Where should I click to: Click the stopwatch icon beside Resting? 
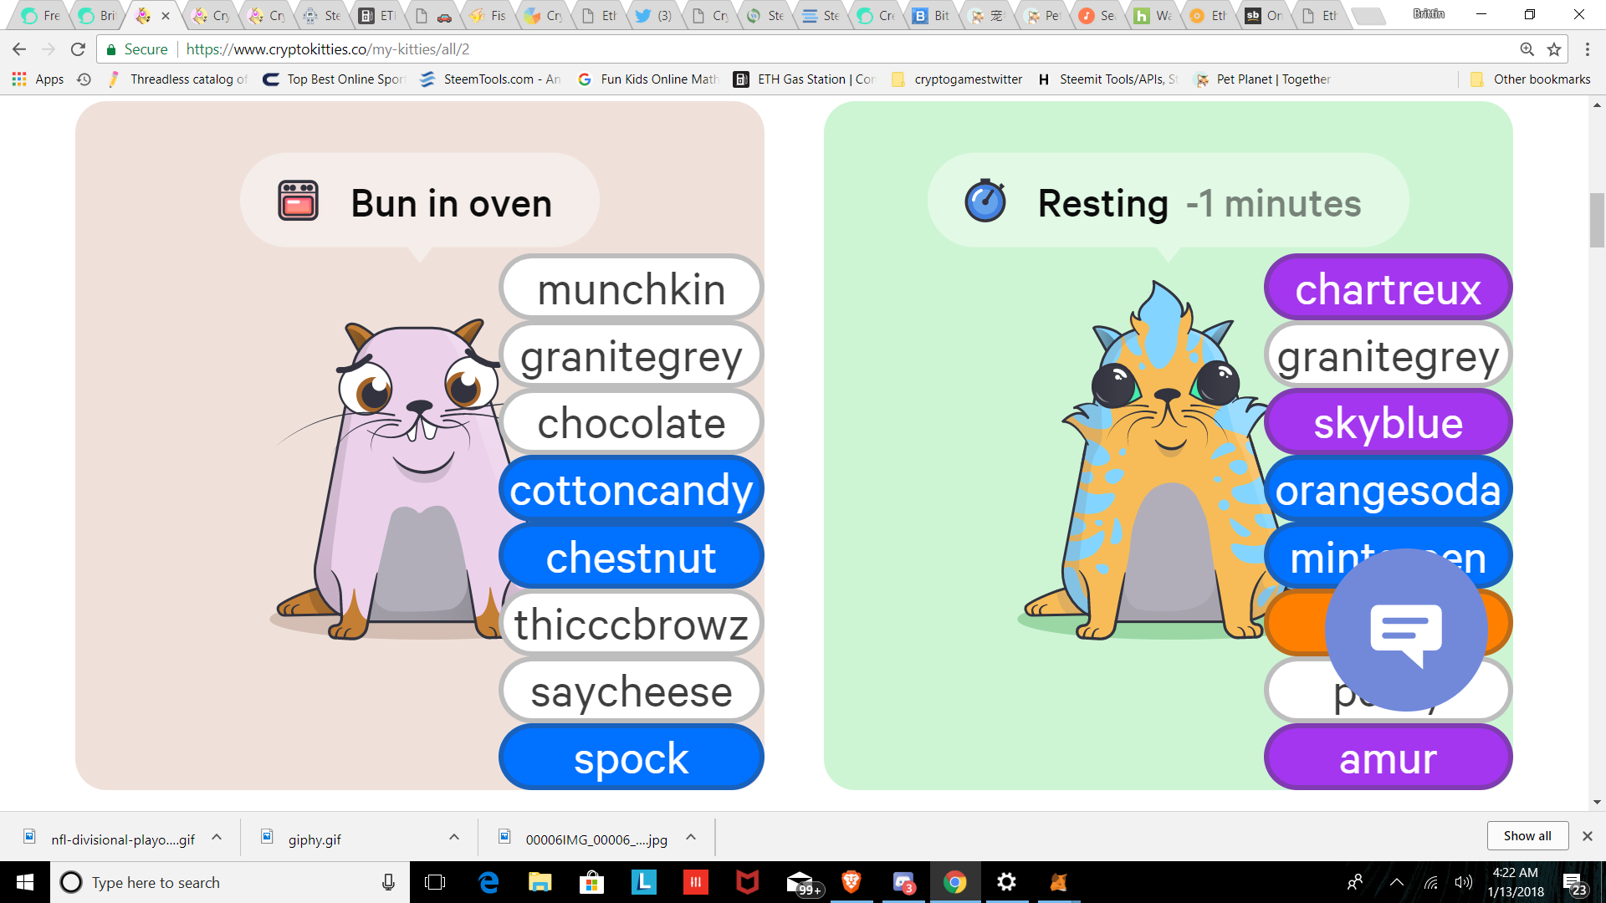985,201
